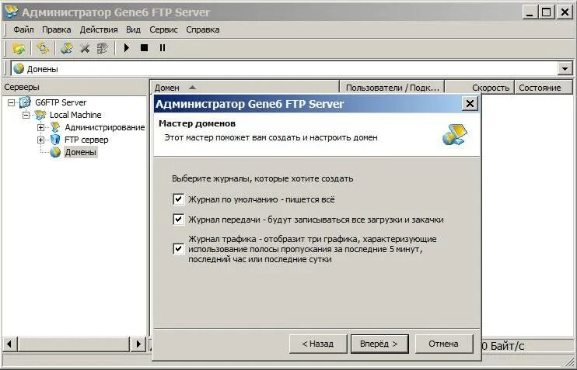Collapse the Local Machine tree node

coord(26,116)
